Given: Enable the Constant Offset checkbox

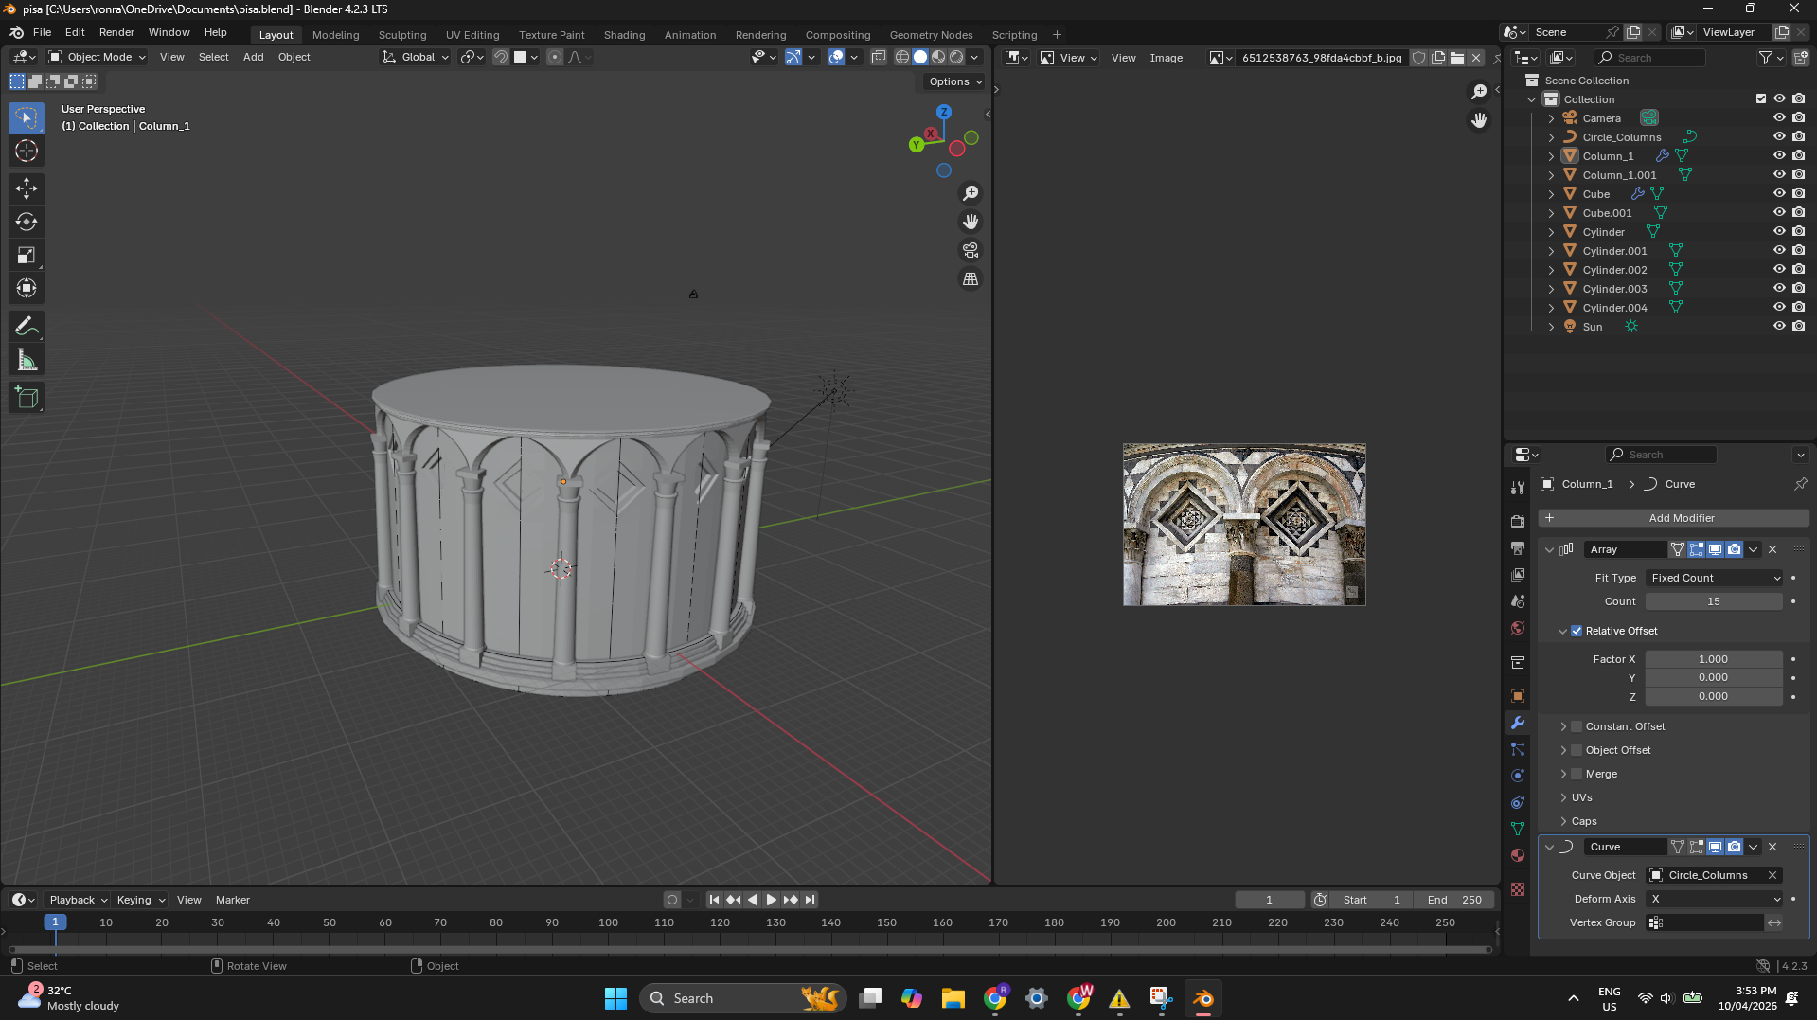Looking at the screenshot, I should pos(1577,726).
